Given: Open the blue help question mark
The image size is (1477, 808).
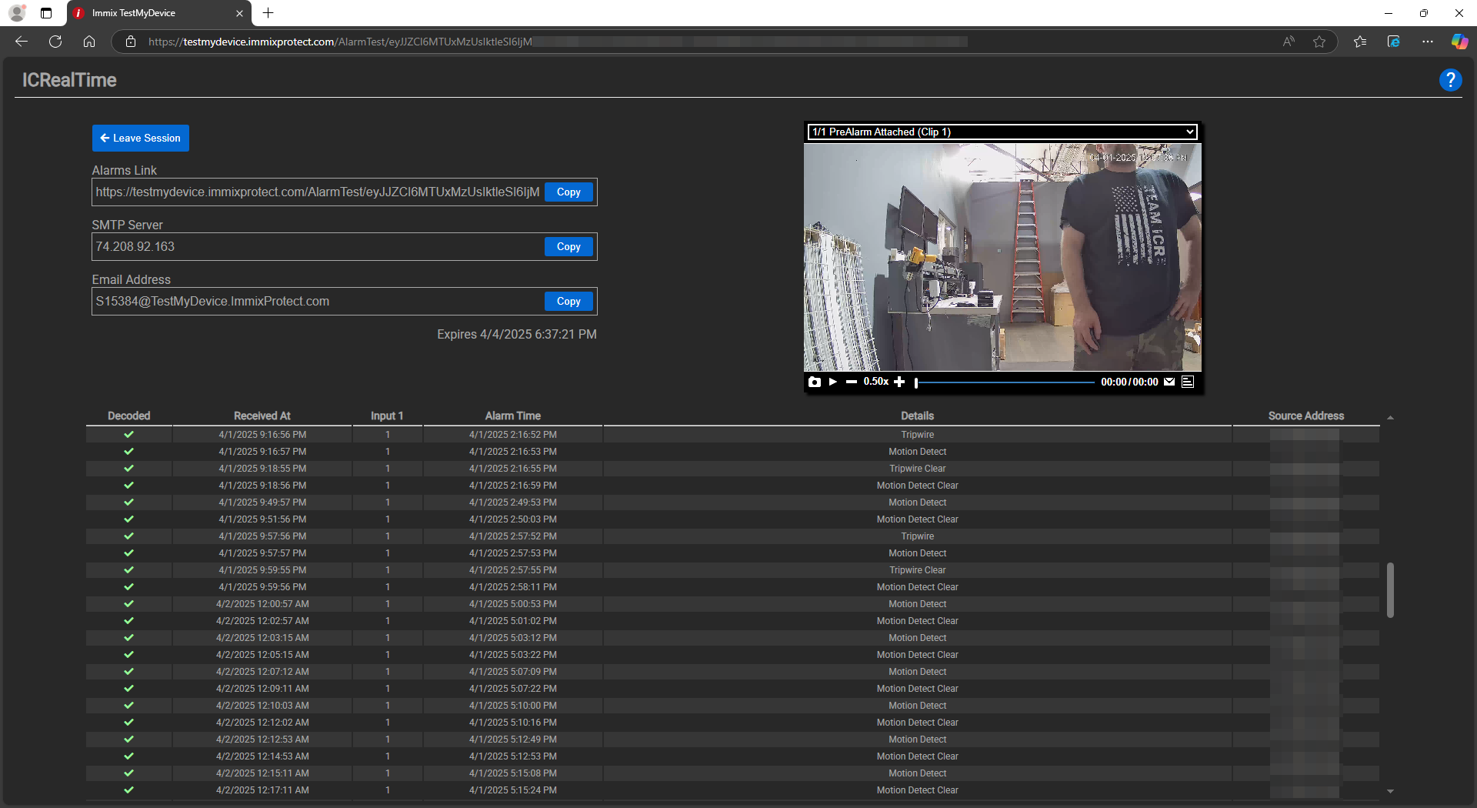Looking at the screenshot, I should tap(1450, 80).
